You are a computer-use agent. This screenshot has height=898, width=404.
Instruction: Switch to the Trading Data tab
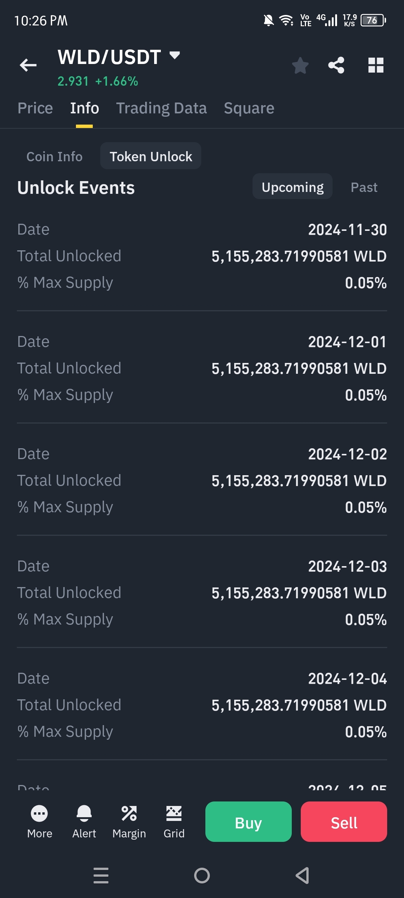161,108
